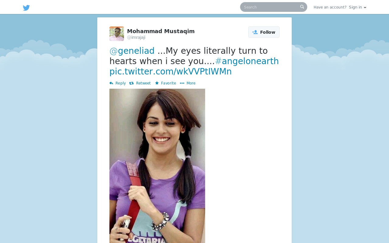
Task: Click the retweet arrows icon
Action: point(132,83)
